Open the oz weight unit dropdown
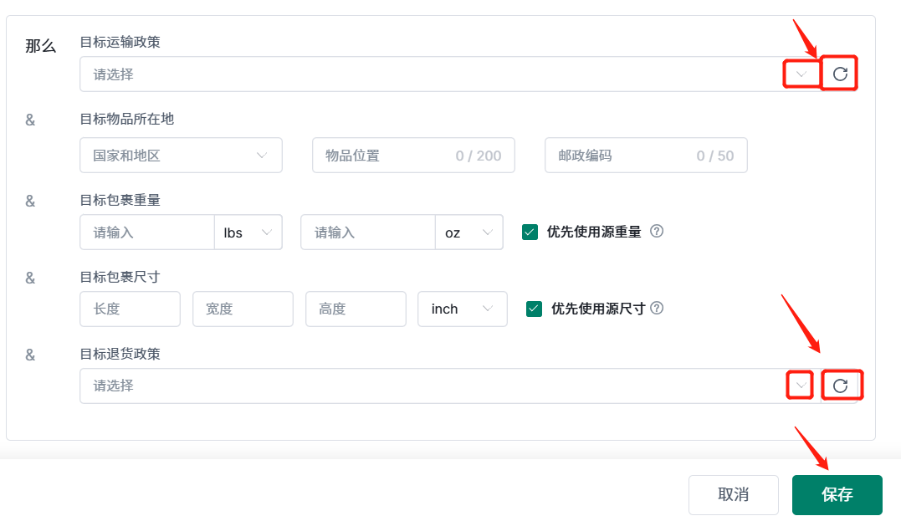This screenshot has width=901, height=516. [x=468, y=232]
